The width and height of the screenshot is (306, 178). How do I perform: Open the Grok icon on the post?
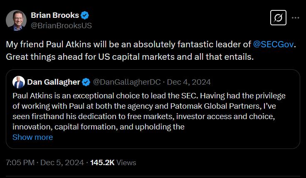coord(277,18)
